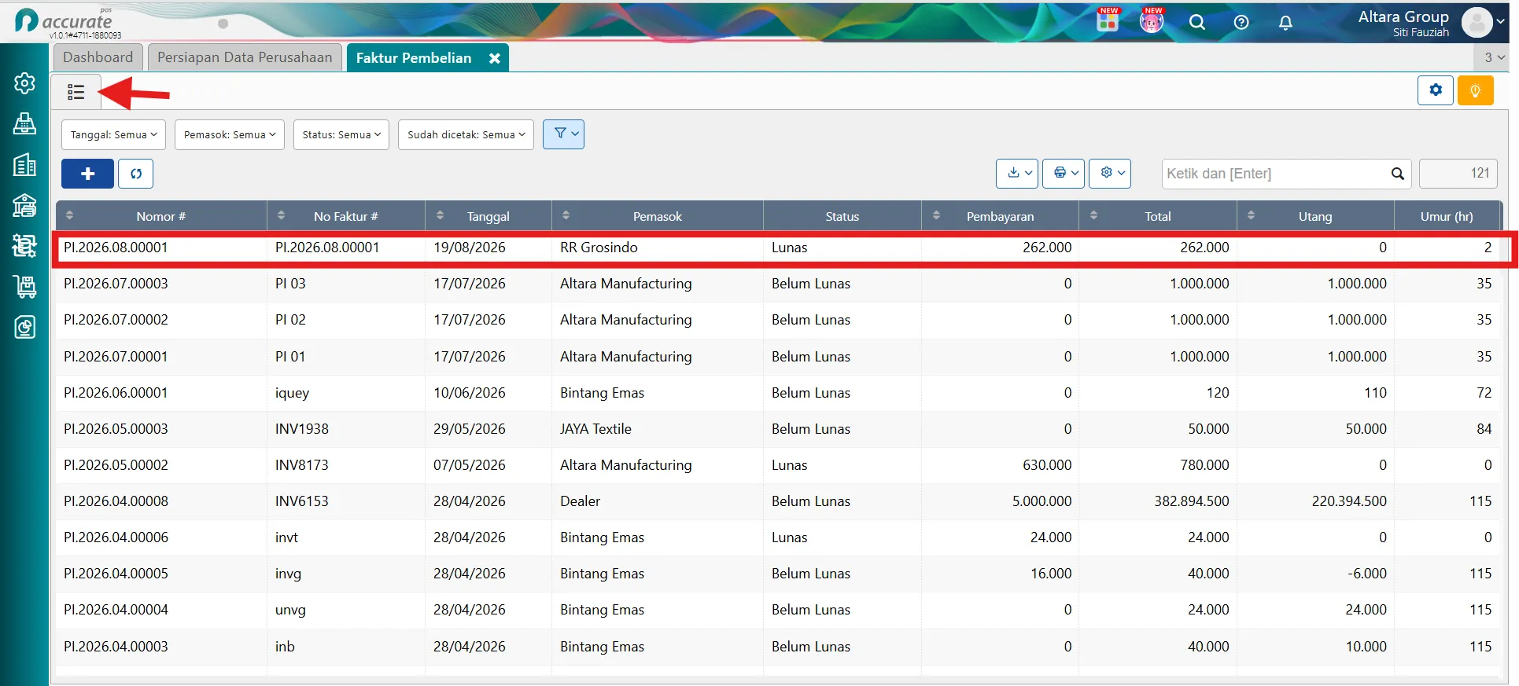Refresh the purchase invoice list

click(x=136, y=174)
